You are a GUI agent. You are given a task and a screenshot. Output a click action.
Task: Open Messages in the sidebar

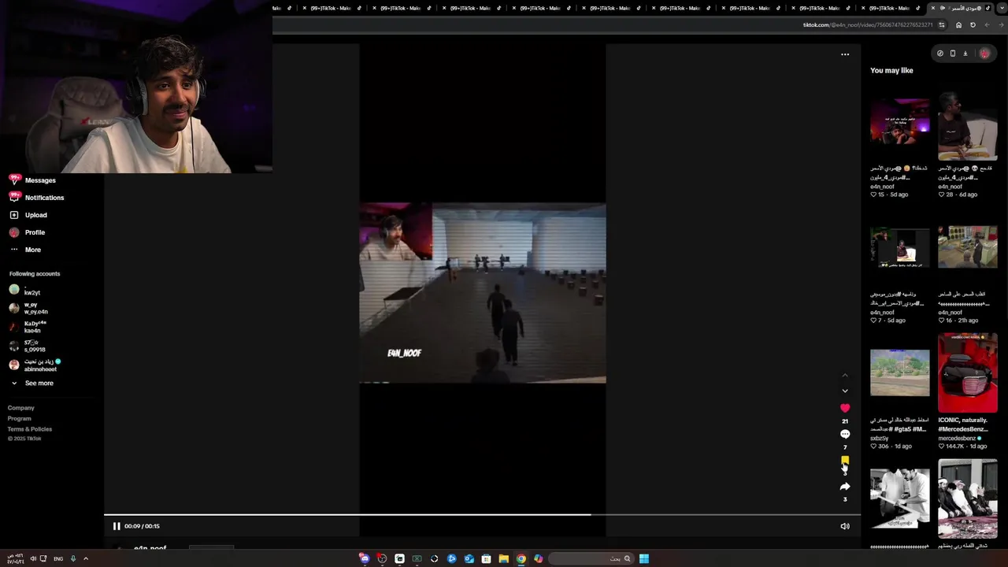(40, 180)
